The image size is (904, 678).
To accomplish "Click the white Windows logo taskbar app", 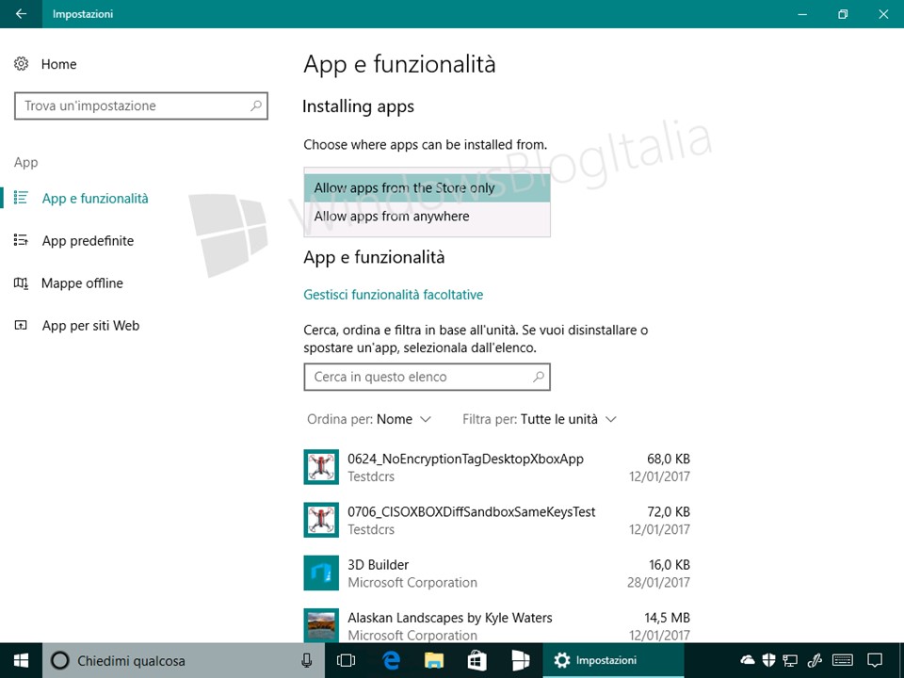I will click(x=521, y=660).
